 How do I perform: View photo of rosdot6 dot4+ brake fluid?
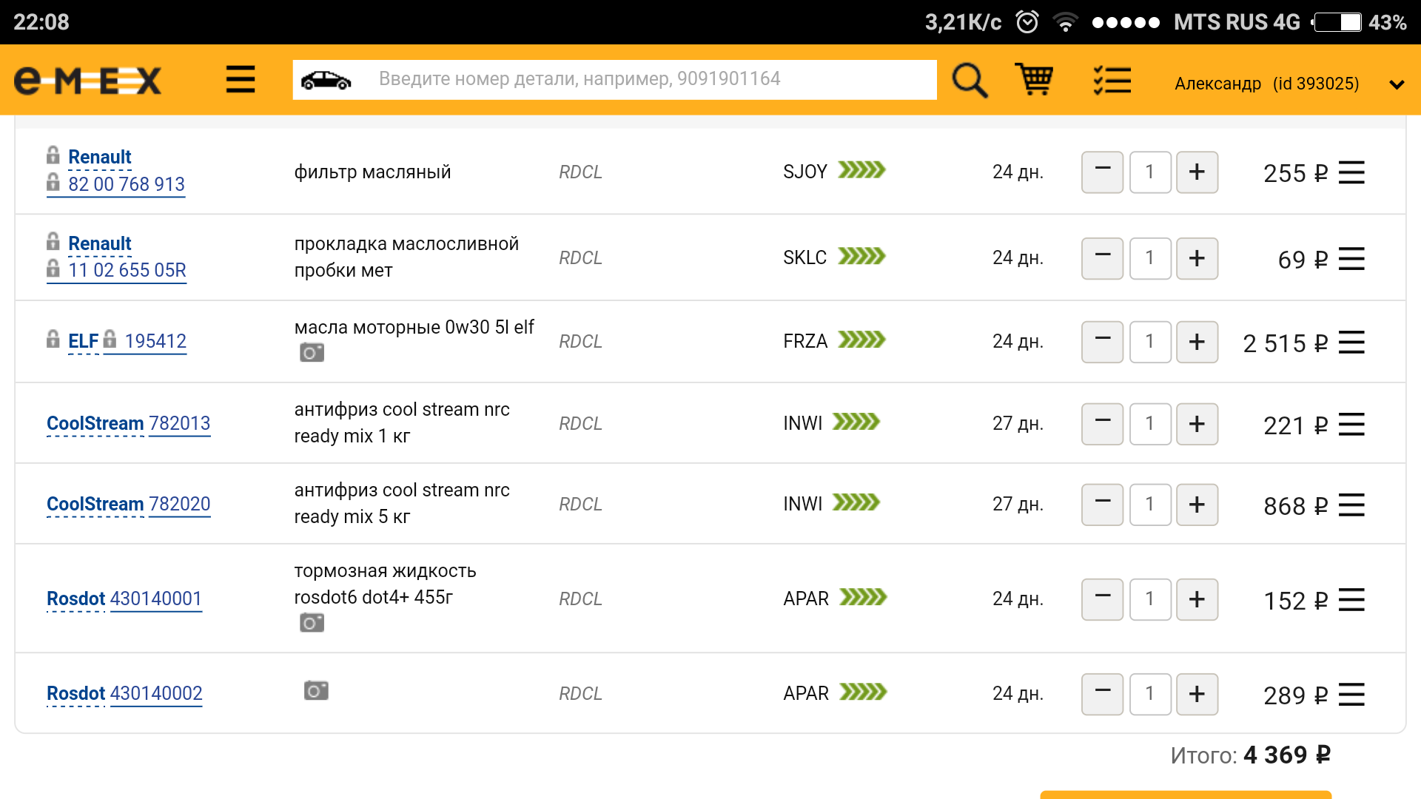click(312, 623)
